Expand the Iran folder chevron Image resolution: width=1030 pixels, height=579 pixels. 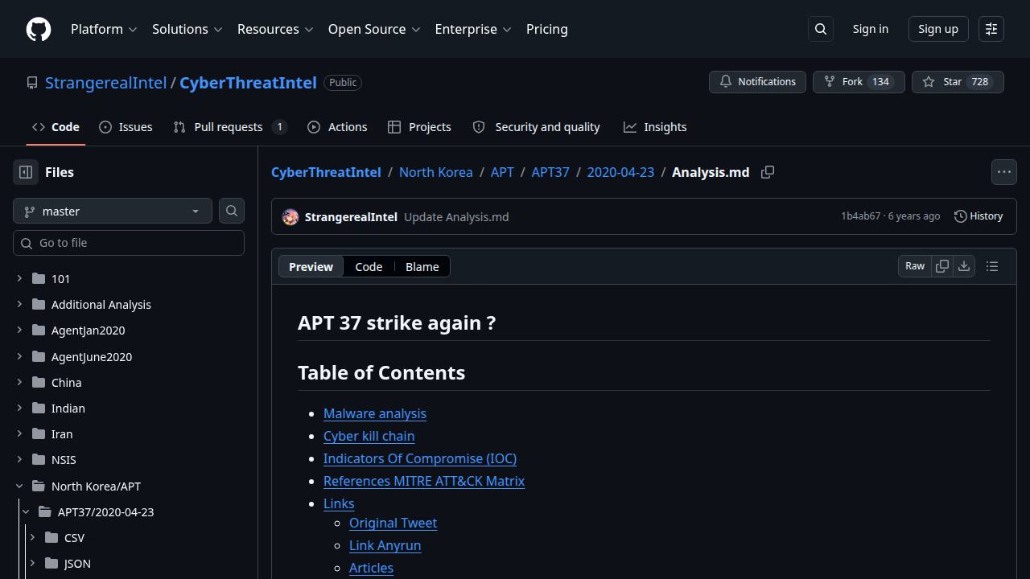[19, 433]
